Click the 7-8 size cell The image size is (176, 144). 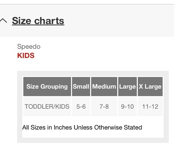coord(104,107)
